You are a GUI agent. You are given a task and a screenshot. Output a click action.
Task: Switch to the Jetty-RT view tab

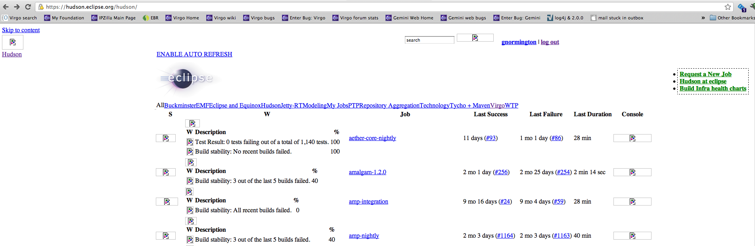pos(291,106)
